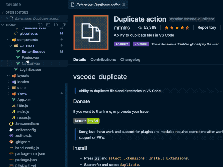Click the Duplicate action extension logo

[91, 32]
